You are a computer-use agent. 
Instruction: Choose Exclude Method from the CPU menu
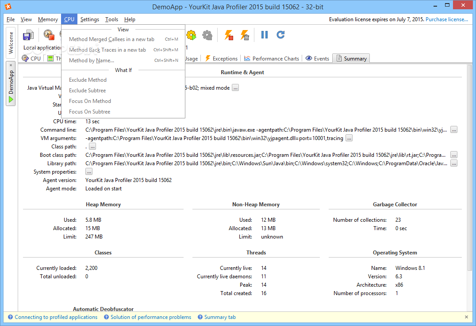click(123, 80)
